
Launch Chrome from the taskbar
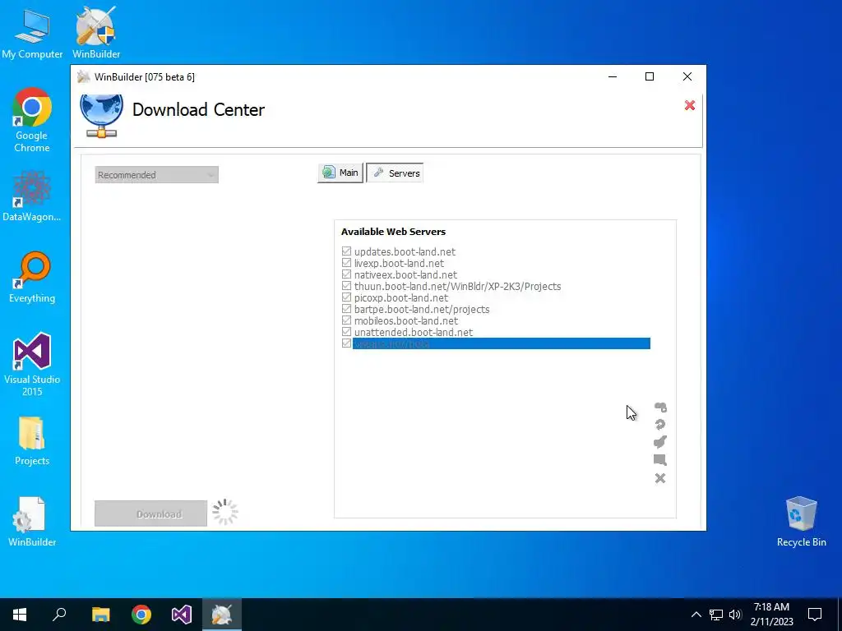tap(141, 615)
